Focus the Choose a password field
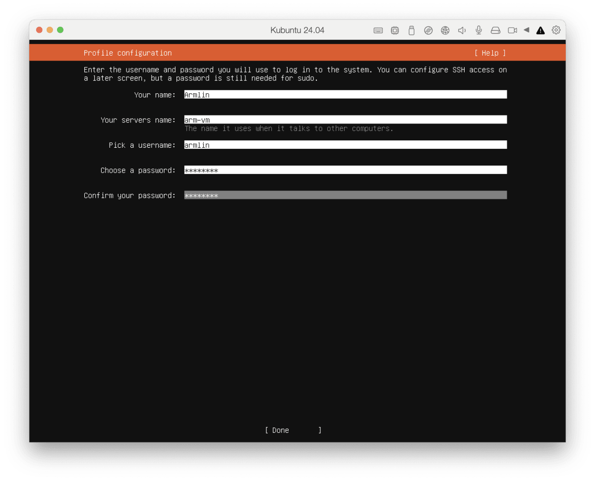 346,170
